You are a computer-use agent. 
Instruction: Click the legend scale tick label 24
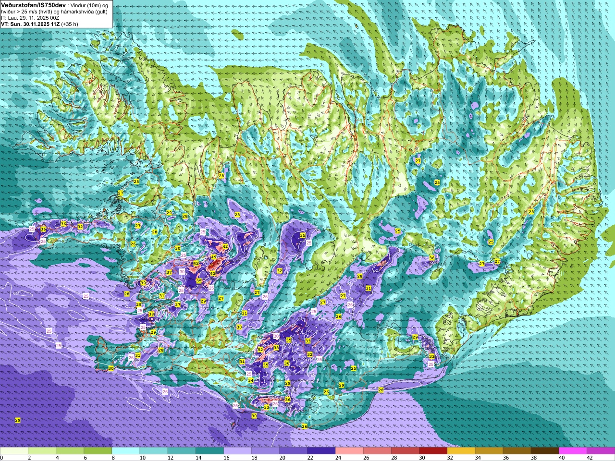point(338,458)
